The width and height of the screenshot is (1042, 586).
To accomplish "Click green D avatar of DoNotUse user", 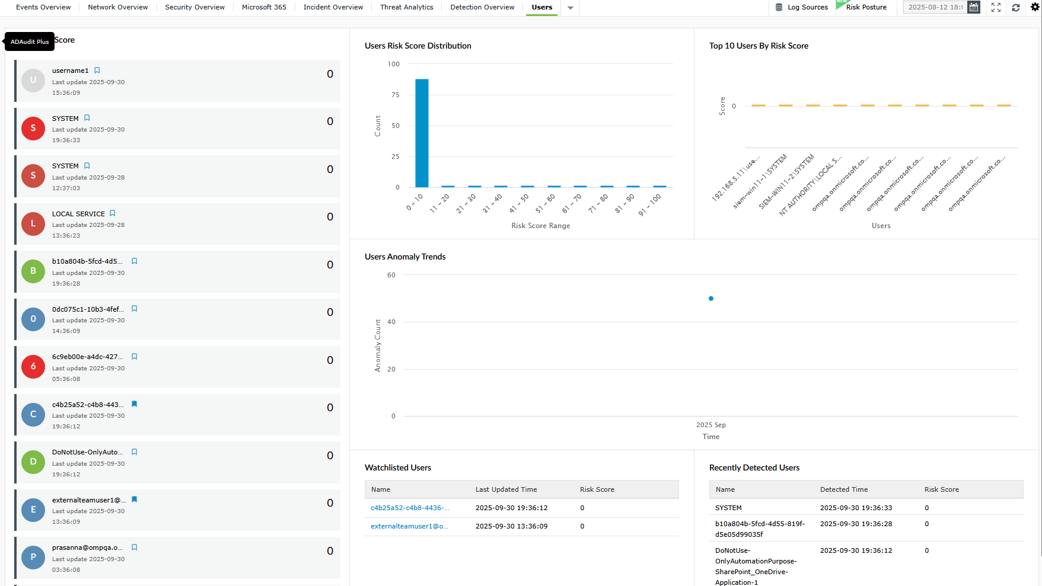I will tap(33, 462).
